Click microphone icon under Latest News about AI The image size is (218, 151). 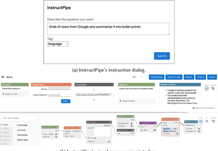(x=3, y=94)
